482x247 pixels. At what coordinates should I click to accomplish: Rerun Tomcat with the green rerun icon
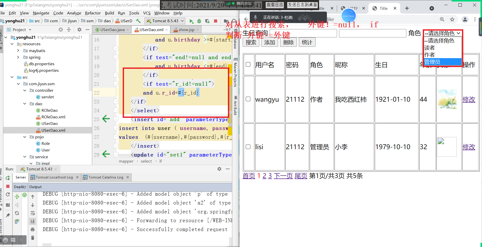pos(8,178)
